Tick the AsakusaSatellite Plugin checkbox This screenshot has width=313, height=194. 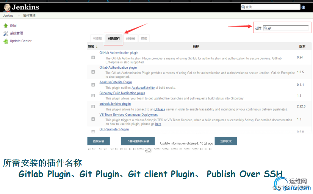(93, 85)
